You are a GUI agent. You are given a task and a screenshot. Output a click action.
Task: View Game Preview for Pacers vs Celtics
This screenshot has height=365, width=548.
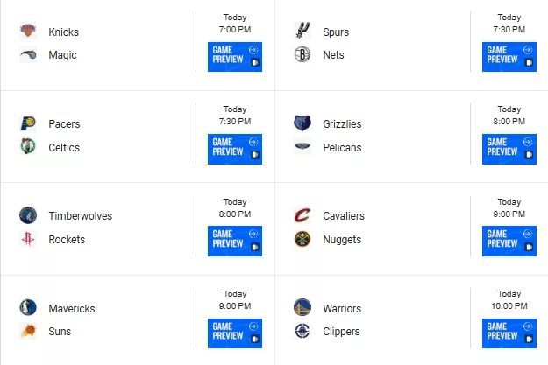tap(235, 149)
